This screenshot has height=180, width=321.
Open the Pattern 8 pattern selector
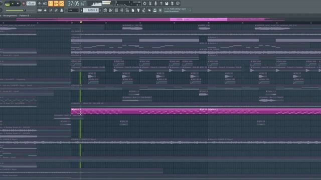click(91, 10)
